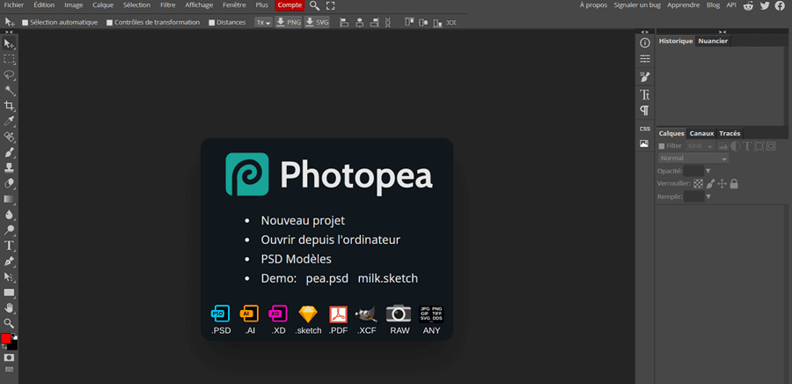792x384 pixels.
Task: Open the Properties sliders panel icon
Action: (x=644, y=59)
